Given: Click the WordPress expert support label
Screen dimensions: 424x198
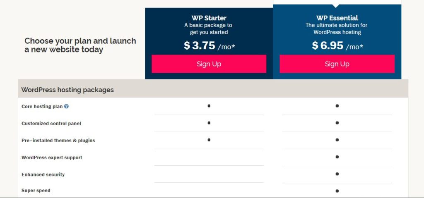Looking at the screenshot, I should (x=52, y=157).
